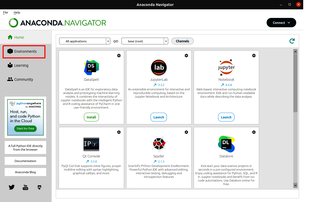Open the Spyder settings gear

186,132
